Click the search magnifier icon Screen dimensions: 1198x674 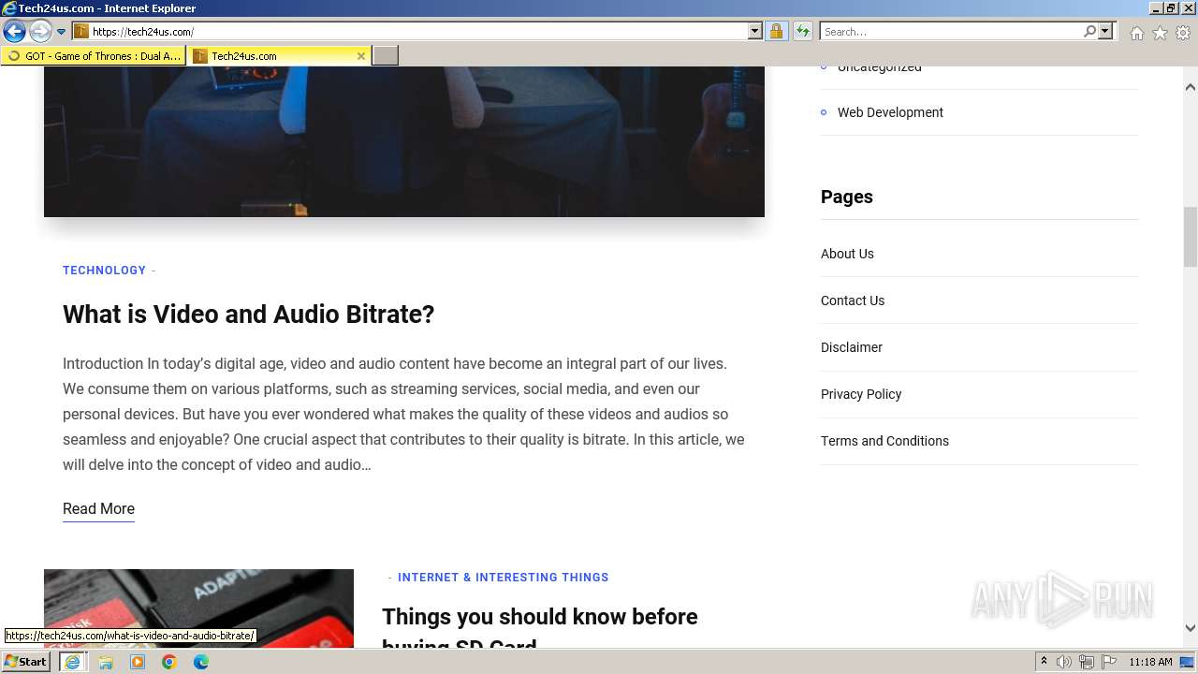point(1089,32)
